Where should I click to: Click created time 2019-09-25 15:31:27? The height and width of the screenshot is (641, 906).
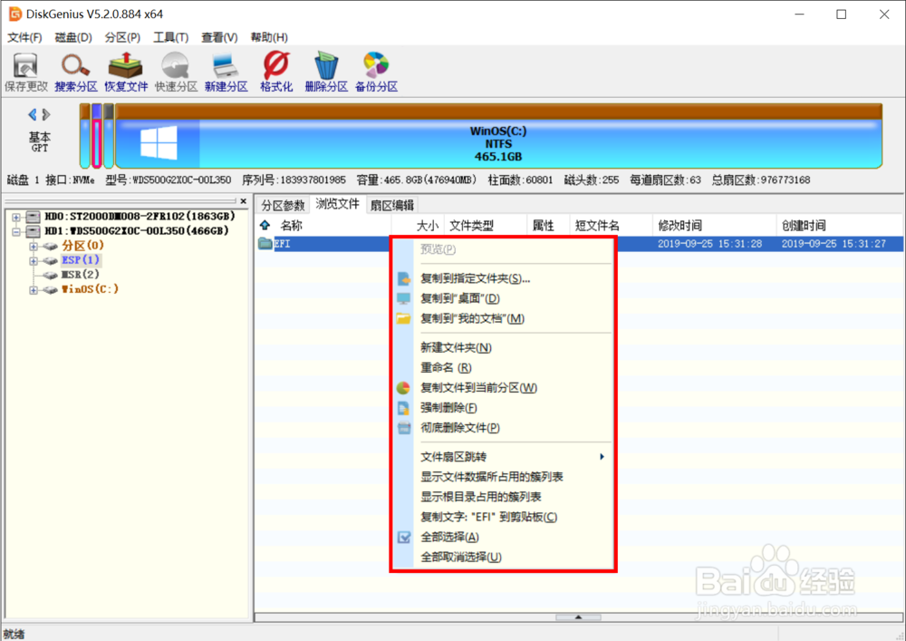click(x=834, y=244)
